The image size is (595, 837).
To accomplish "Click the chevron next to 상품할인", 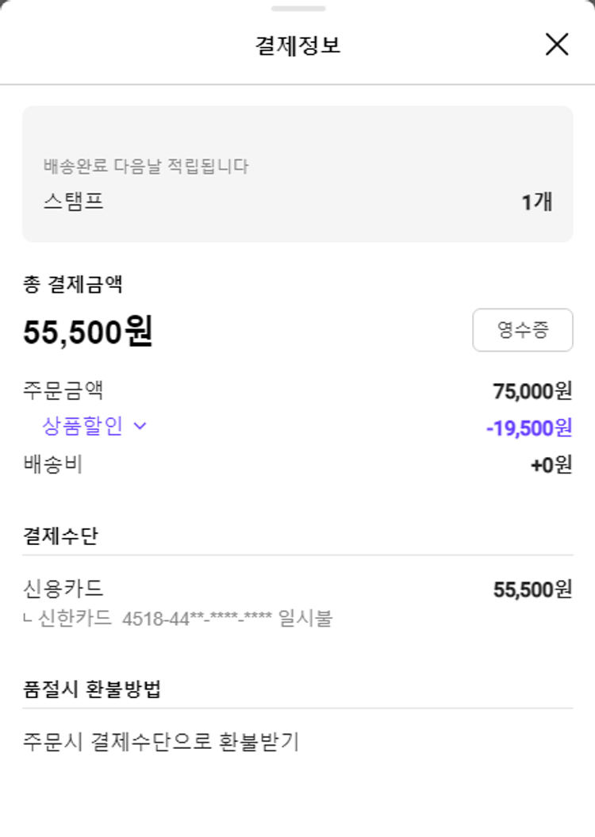I will tap(140, 426).
